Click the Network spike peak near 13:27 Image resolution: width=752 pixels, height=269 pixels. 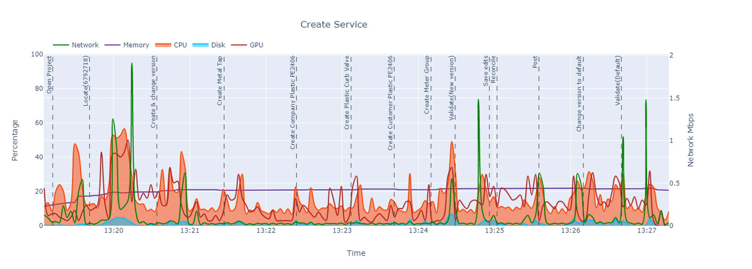pos(646,101)
